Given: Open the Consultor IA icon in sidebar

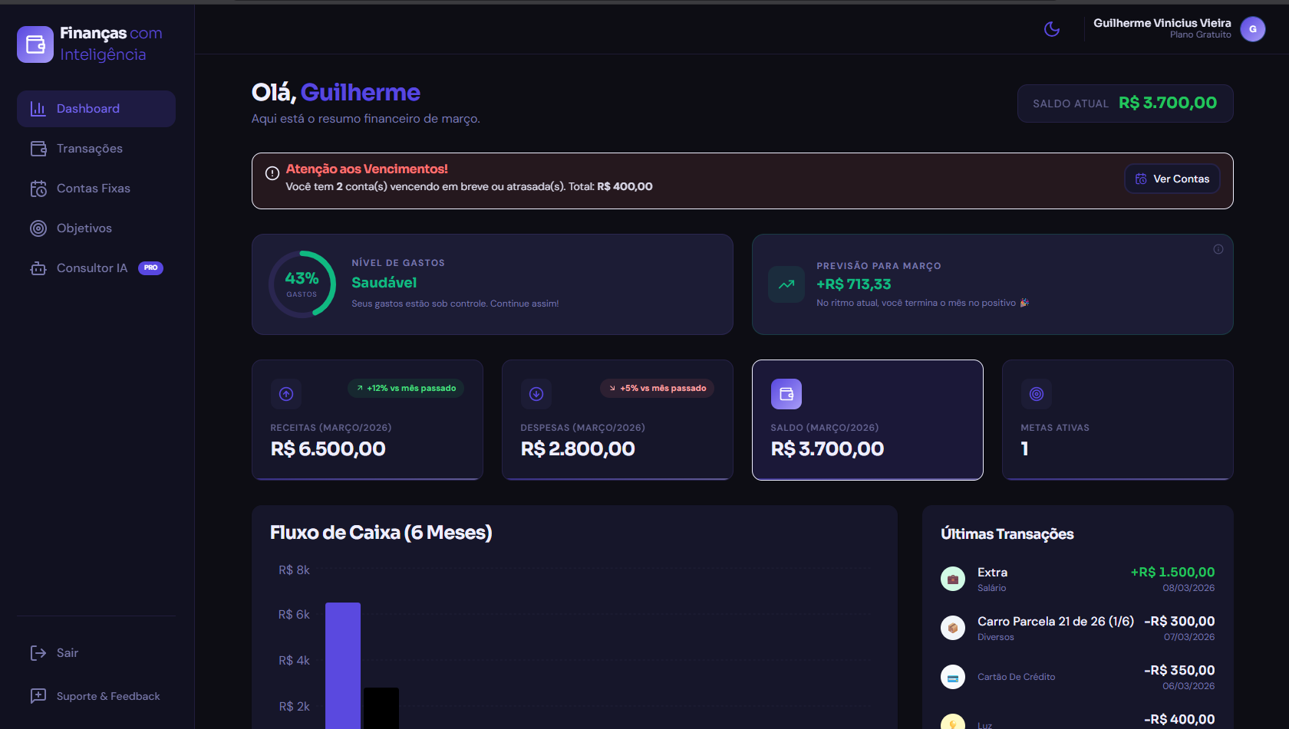Looking at the screenshot, I should pos(38,268).
